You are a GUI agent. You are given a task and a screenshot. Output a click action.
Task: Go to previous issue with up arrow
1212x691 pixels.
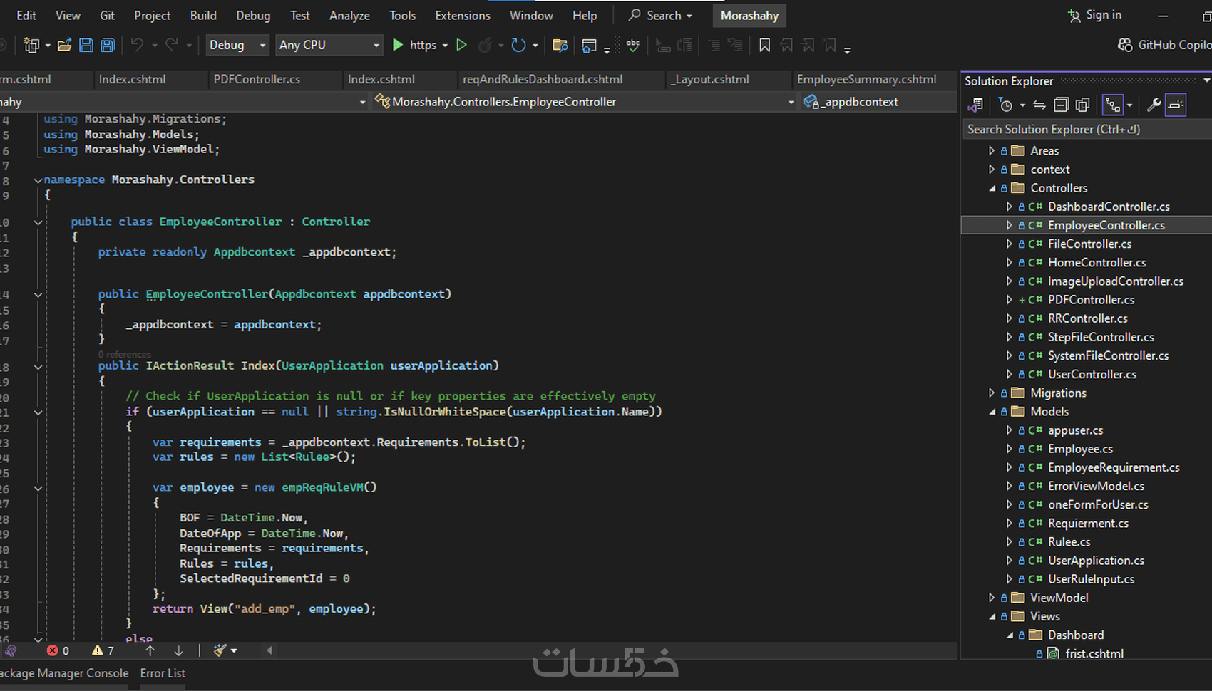(x=150, y=650)
